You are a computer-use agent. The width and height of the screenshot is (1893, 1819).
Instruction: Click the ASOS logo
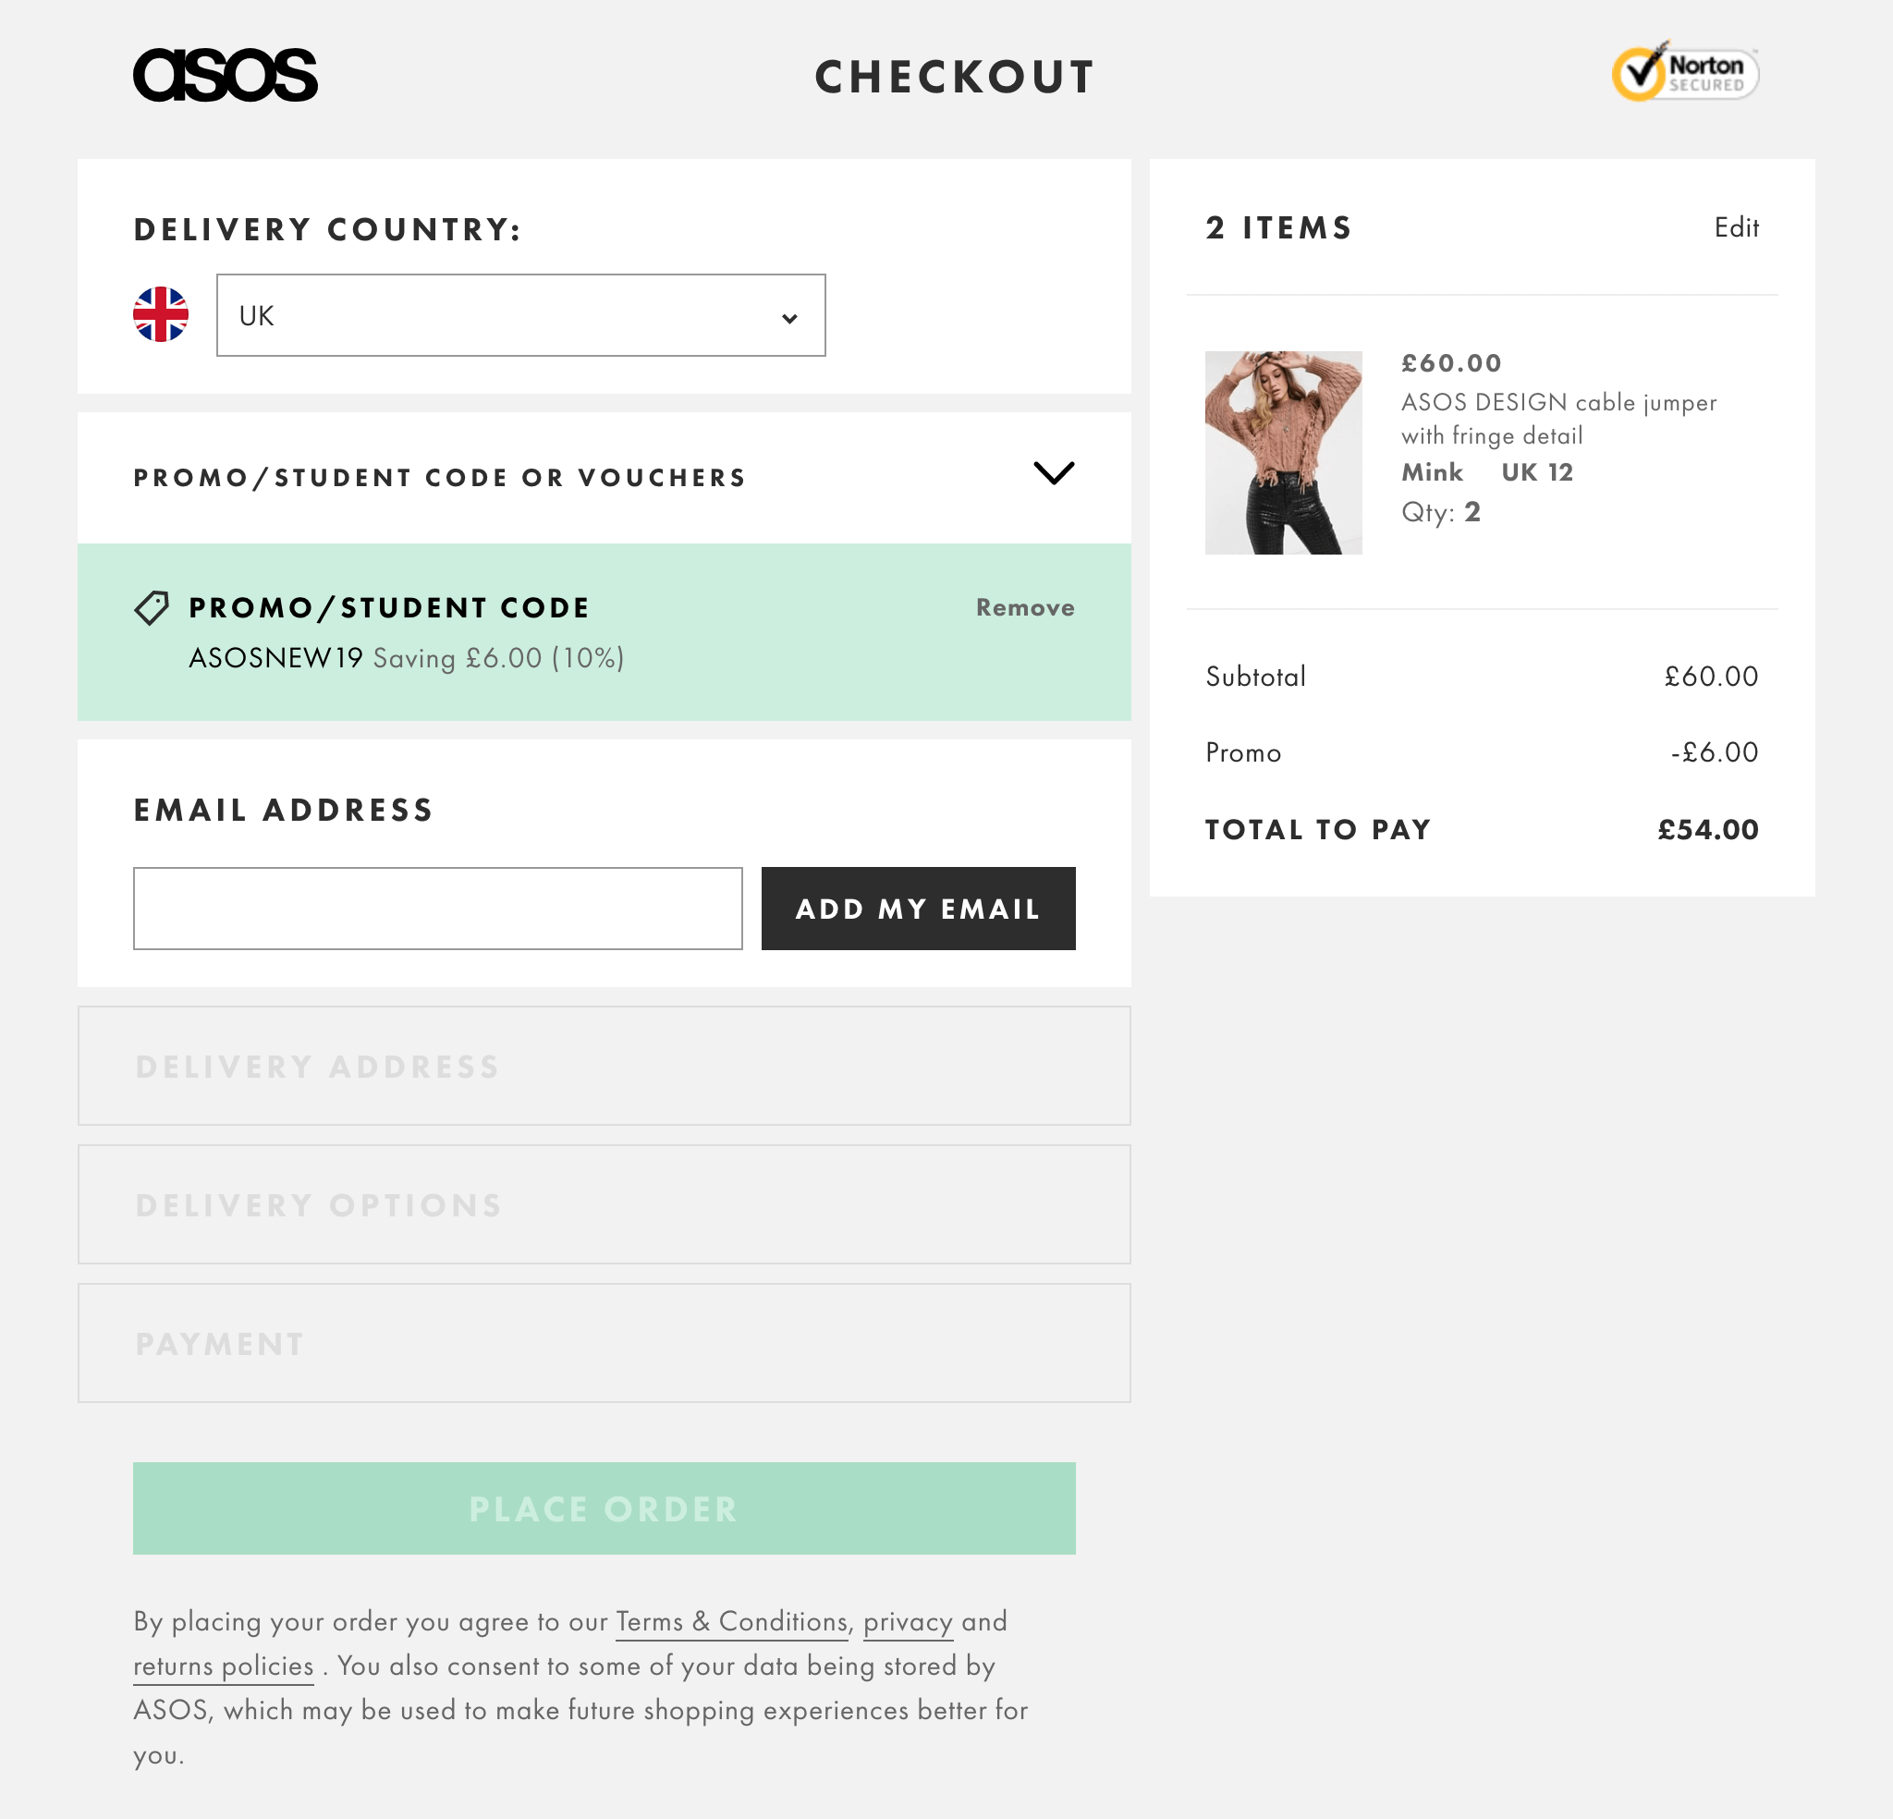pyautogui.click(x=225, y=74)
